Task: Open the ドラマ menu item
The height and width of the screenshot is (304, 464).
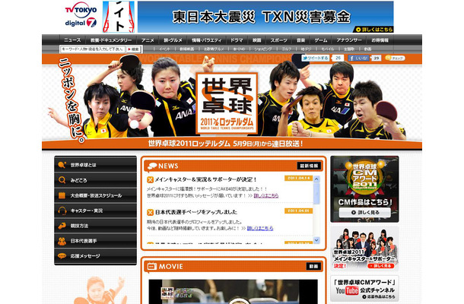Action: (x=237, y=40)
